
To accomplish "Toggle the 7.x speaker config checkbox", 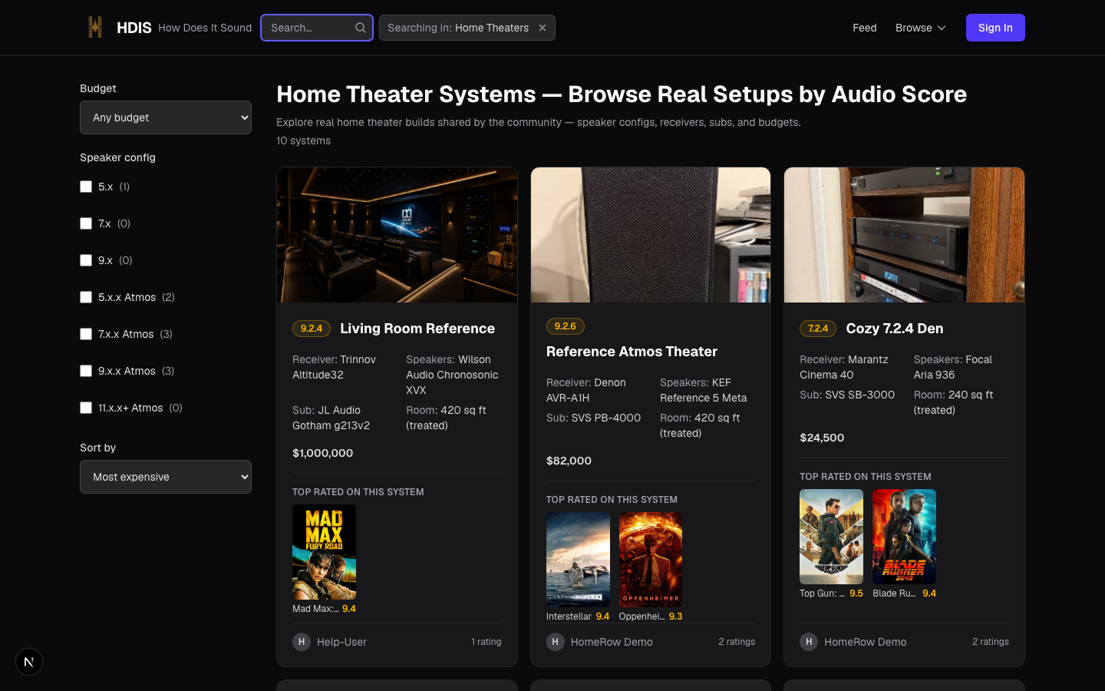I will click(x=86, y=223).
